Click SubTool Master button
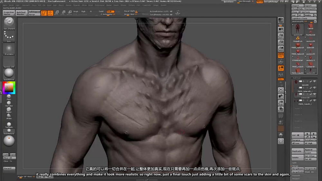The image size is (322, 181). coord(21,13)
